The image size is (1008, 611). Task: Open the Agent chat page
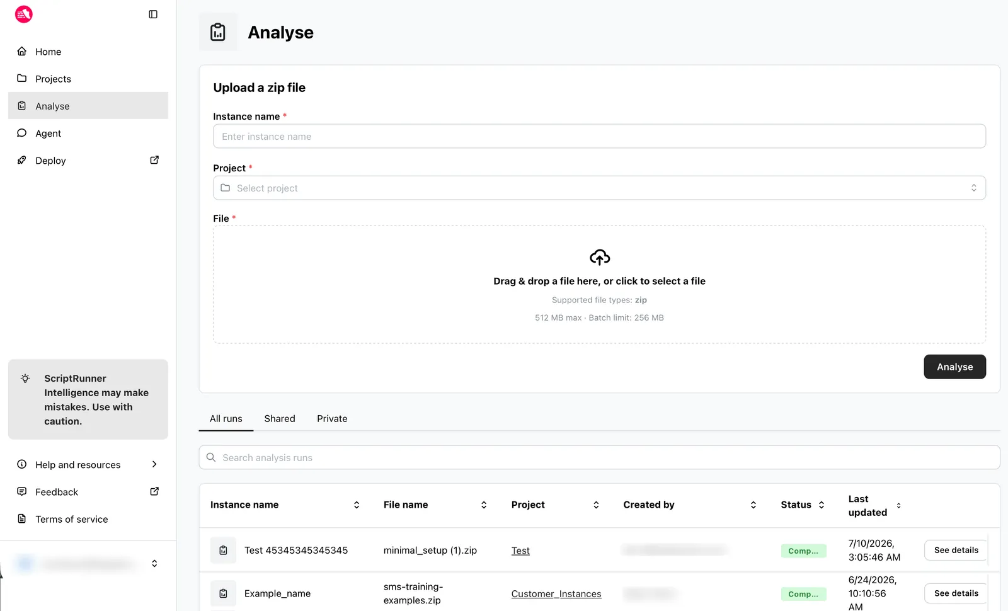tap(88, 133)
